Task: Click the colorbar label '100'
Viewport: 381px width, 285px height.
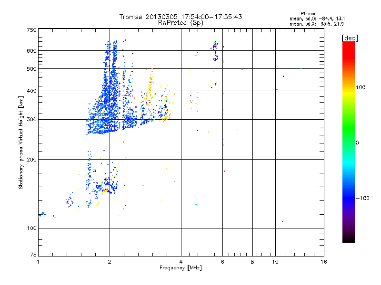Action: click(x=361, y=87)
